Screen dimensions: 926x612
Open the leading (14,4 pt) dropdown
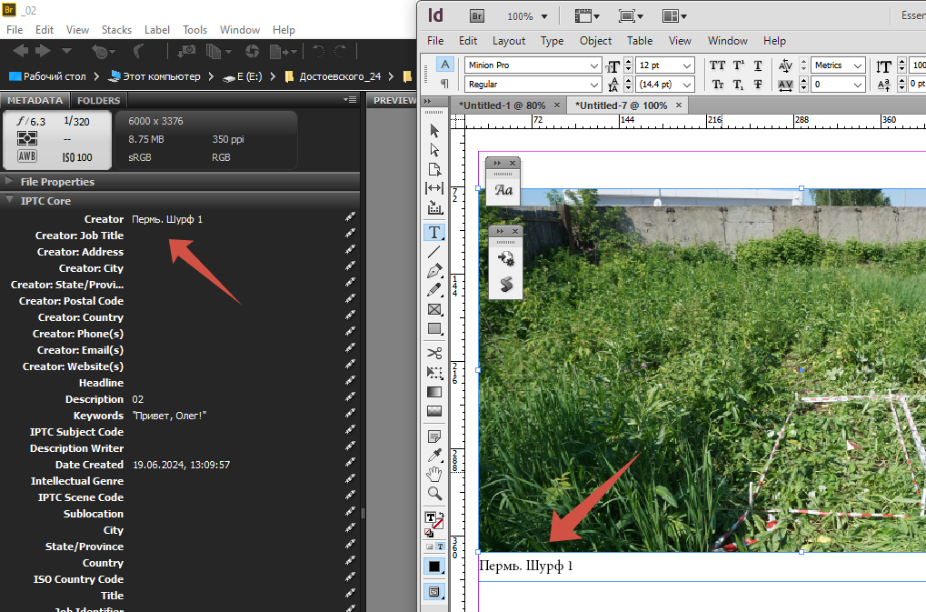coord(687,85)
